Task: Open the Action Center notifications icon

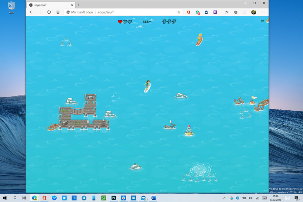Action: 297,198
